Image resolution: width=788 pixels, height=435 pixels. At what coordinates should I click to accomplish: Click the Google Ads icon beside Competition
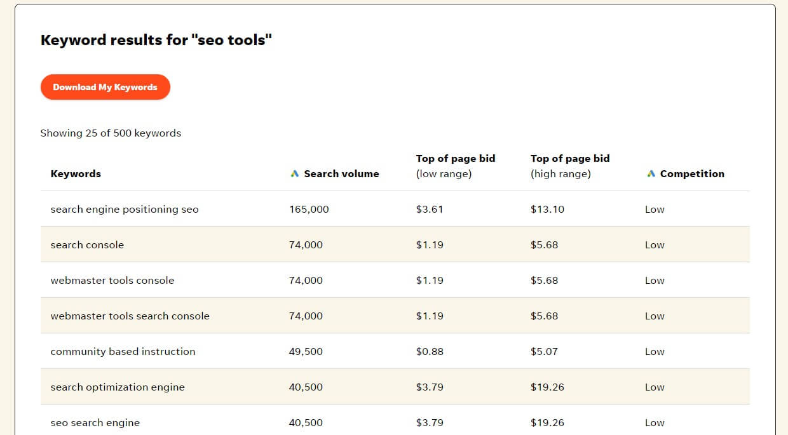[x=650, y=173]
